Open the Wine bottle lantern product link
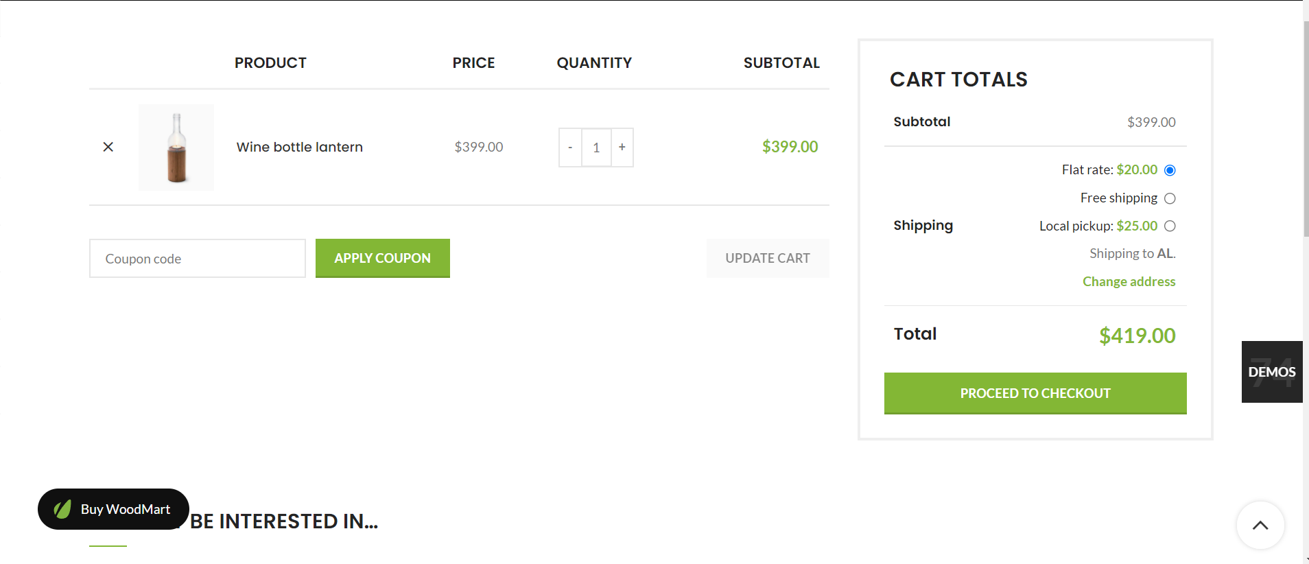This screenshot has height=564, width=1309. (299, 147)
